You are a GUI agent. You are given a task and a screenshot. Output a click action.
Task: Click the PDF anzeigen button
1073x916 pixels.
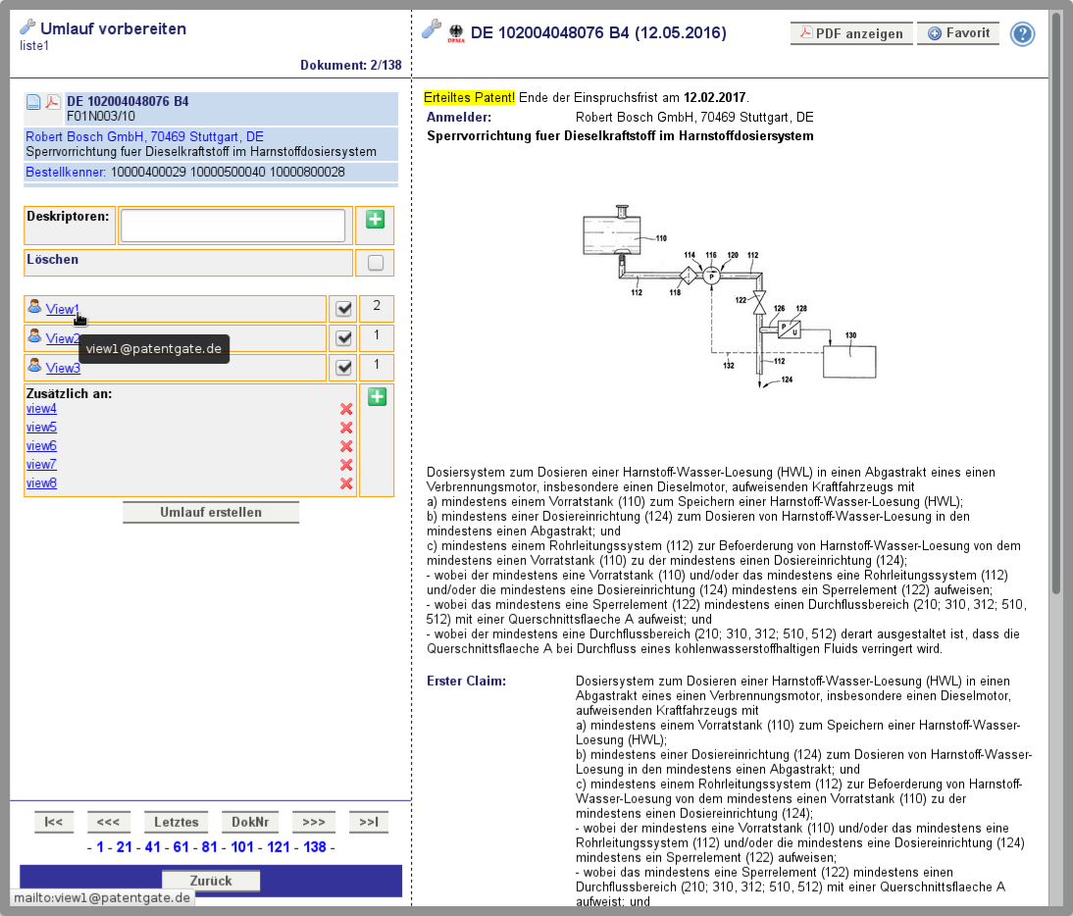[x=851, y=33]
